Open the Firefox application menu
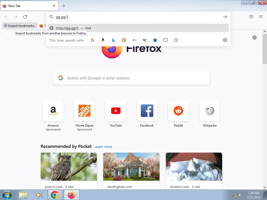 pyautogui.click(x=261, y=17)
